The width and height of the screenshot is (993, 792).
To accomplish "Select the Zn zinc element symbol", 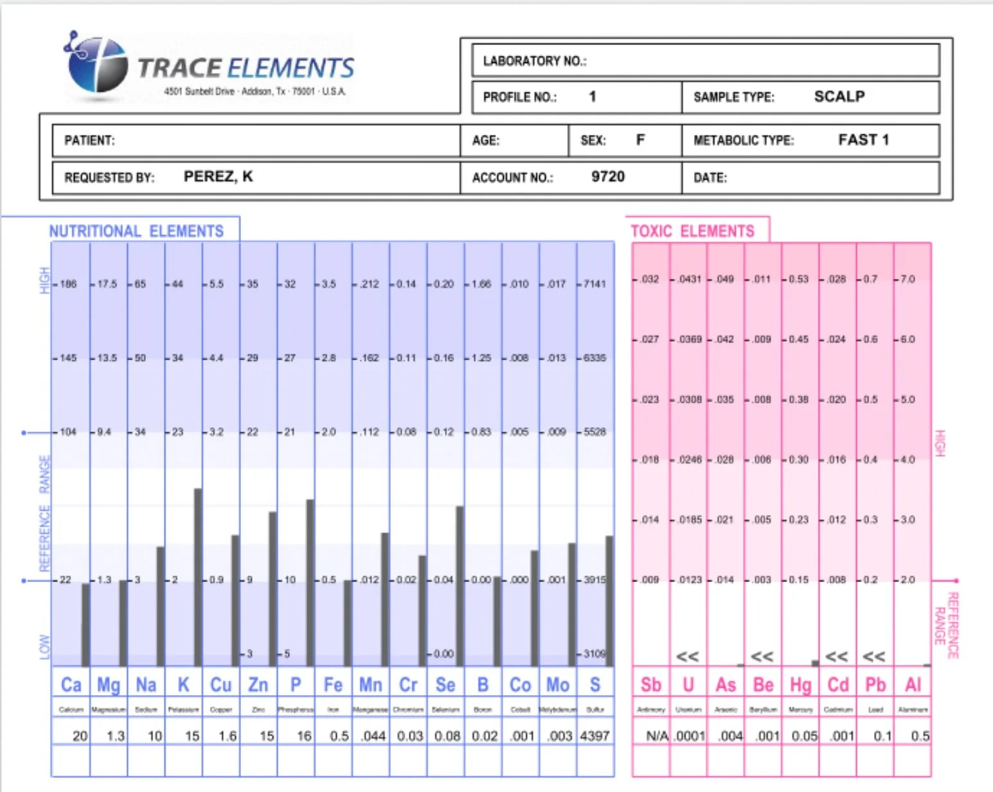I will coord(258,685).
